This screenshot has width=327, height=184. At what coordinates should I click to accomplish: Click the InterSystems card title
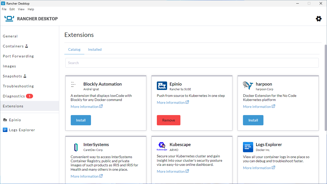click(x=96, y=145)
